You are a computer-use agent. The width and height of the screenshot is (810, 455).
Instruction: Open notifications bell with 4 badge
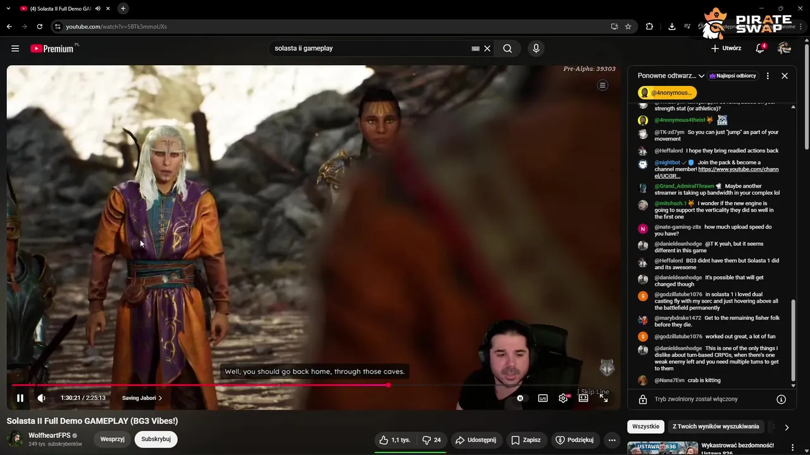point(760,48)
